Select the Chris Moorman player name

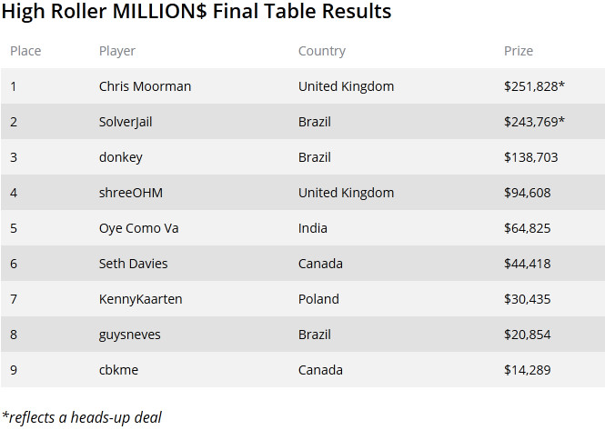click(145, 86)
